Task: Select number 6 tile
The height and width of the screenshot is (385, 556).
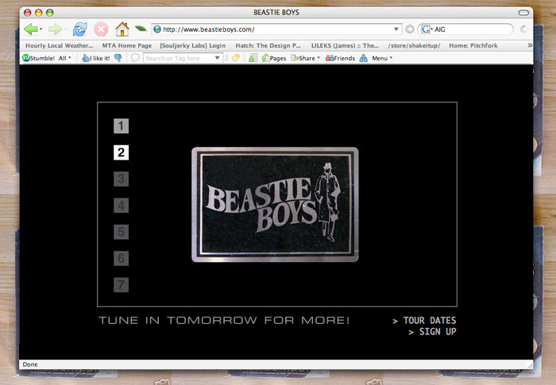Action: 121,258
